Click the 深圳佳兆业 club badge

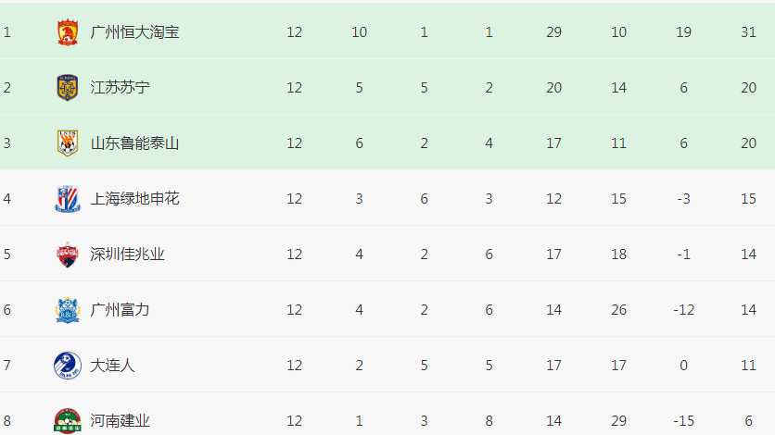68,255
